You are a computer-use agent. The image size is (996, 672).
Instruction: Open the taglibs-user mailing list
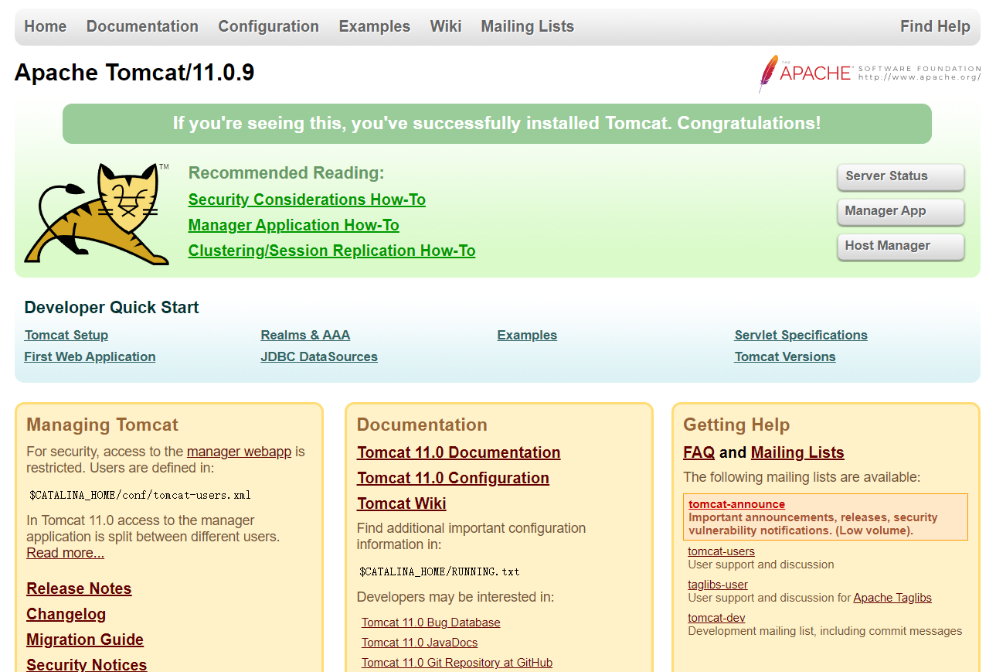pyautogui.click(x=718, y=585)
